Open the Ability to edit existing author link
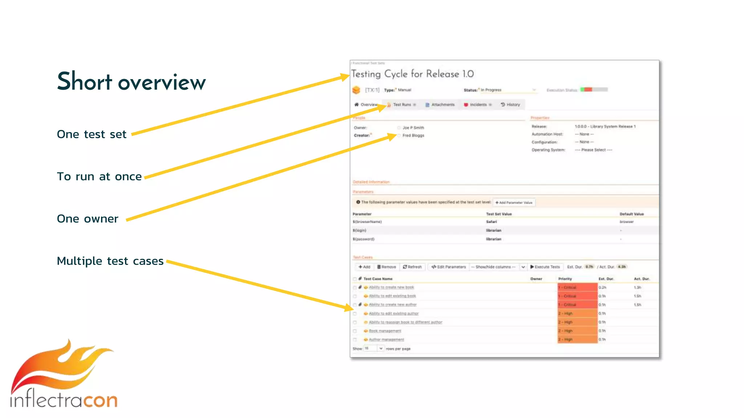This screenshot has width=744, height=418. click(x=394, y=313)
